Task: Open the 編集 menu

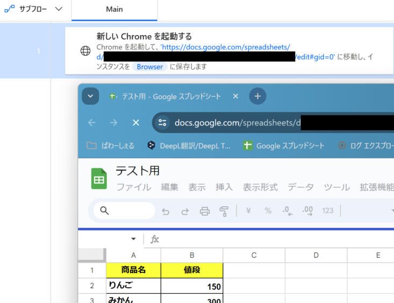Action: tap(170, 187)
